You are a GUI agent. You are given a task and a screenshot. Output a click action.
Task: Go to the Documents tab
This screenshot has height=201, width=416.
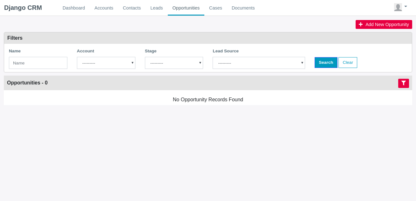tap(243, 8)
